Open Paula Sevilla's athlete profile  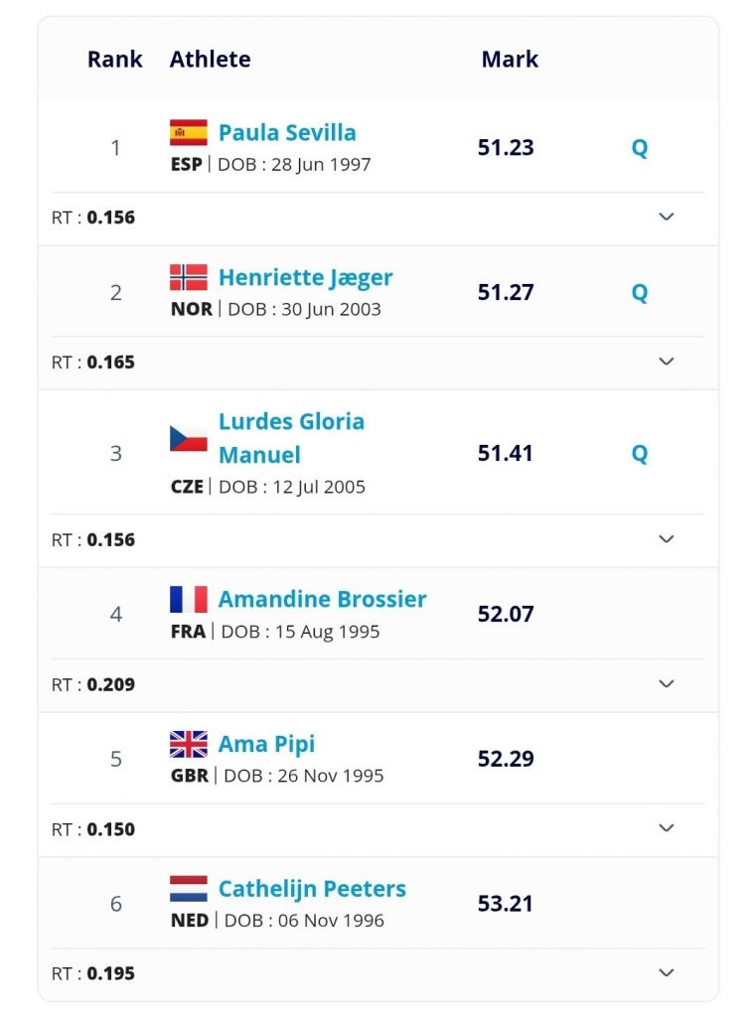click(287, 133)
